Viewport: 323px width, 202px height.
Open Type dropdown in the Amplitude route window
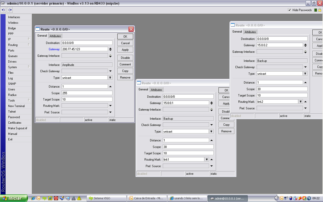pos(110,78)
